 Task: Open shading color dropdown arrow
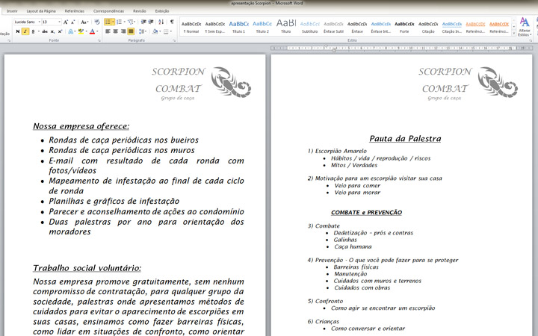pos(160,31)
